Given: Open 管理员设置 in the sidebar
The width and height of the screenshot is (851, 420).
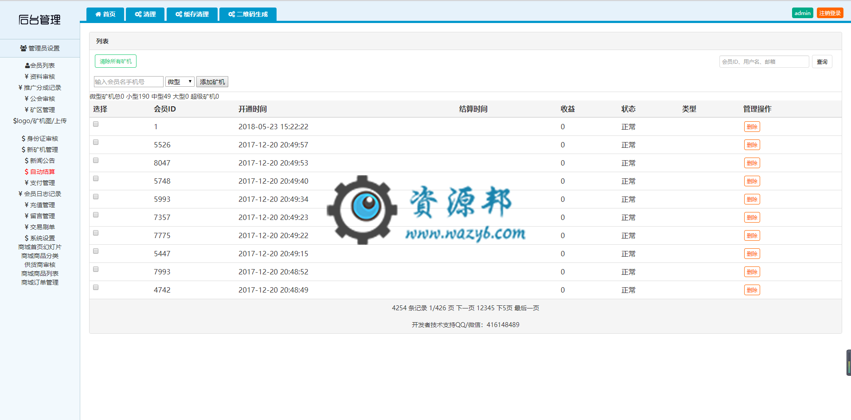Looking at the screenshot, I should pyautogui.click(x=40, y=48).
